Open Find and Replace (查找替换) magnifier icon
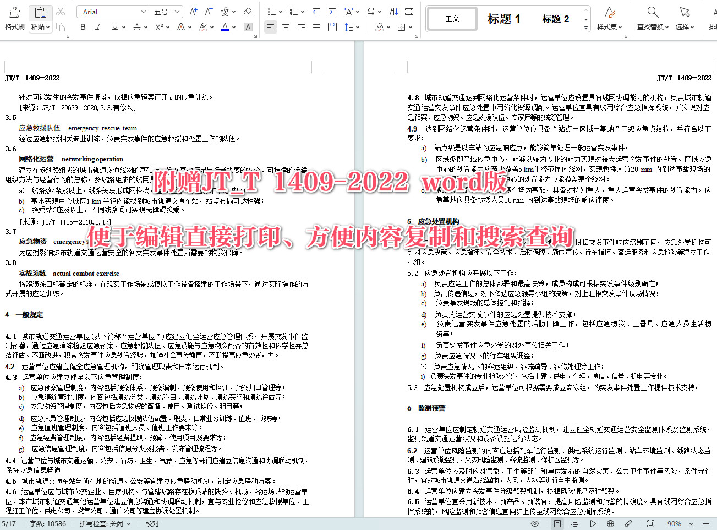Image resolution: width=717 pixels, height=530 pixels. coord(652,17)
